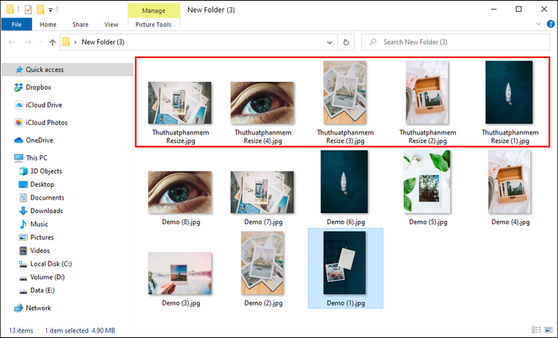558x338 pixels.
Task: Click the Back navigation arrow
Action: pyautogui.click(x=12, y=42)
